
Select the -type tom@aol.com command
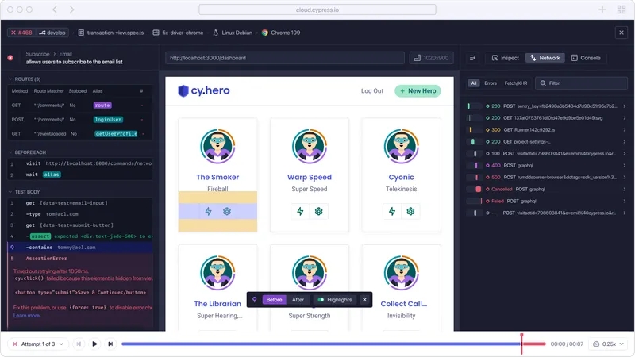81,213
